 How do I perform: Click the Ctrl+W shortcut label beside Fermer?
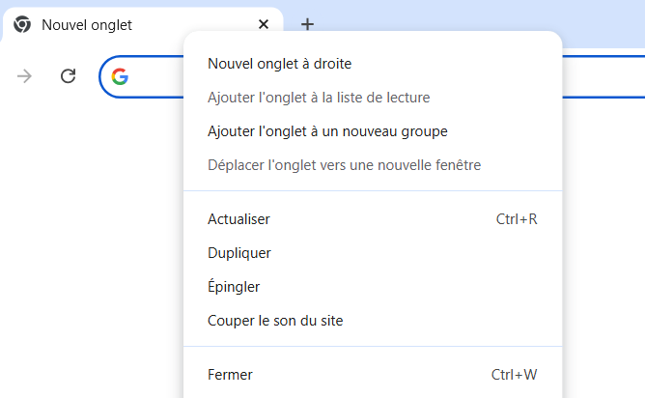tap(514, 375)
